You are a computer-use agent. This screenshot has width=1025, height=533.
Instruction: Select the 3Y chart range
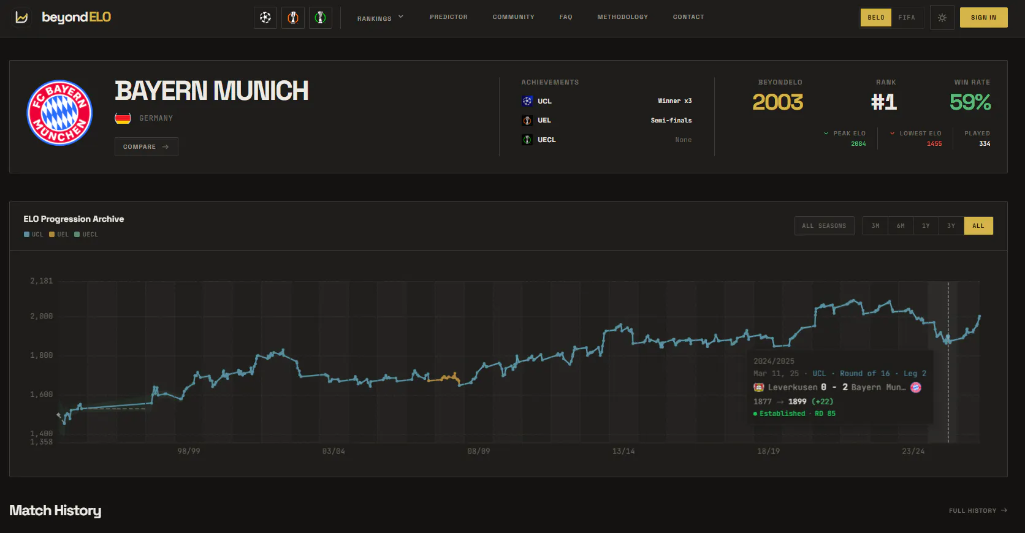point(951,226)
